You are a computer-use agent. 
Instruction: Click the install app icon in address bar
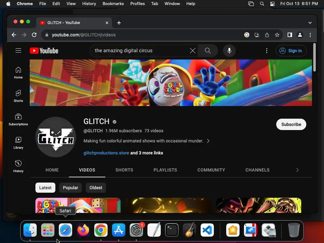[x=257, y=35]
